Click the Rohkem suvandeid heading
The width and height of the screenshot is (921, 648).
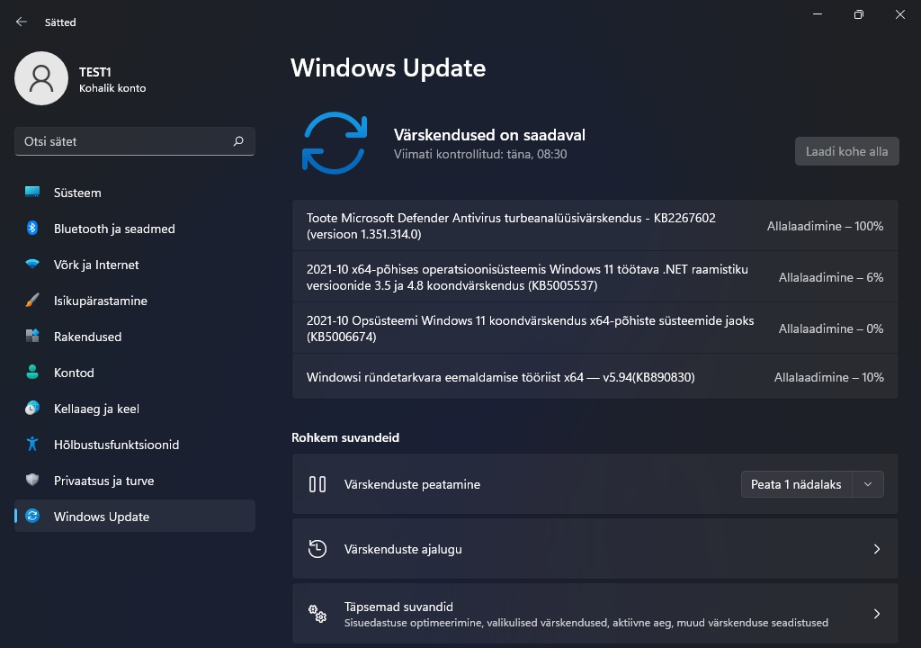[345, 437]
